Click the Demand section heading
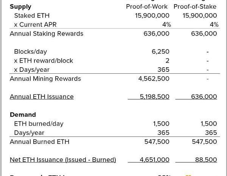The width and height of the screenshot is (227, 176). click(x=23, y=115)
